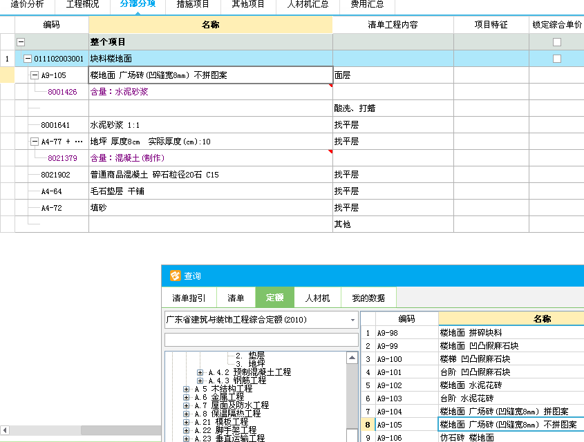Image resolution: width=584 pixels, height=442 pixels.
Task: Select result row A9-100 楼梯 凹凸假麻石块
Action: (x=472, y=359)
